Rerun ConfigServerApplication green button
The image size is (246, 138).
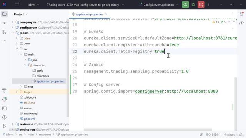[185, 5]
